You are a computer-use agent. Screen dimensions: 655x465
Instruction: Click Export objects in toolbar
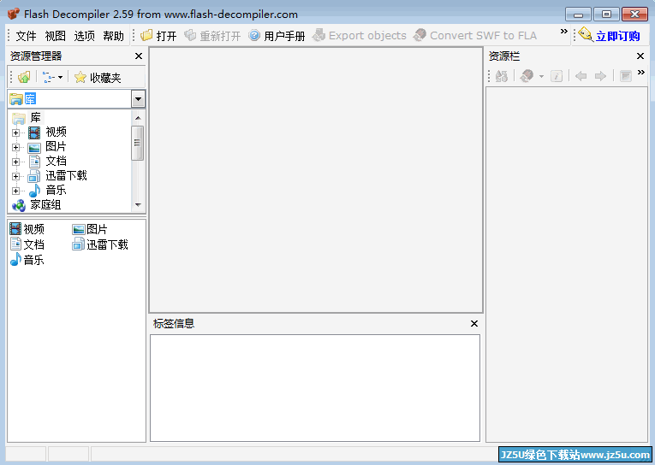coord(360,36)
